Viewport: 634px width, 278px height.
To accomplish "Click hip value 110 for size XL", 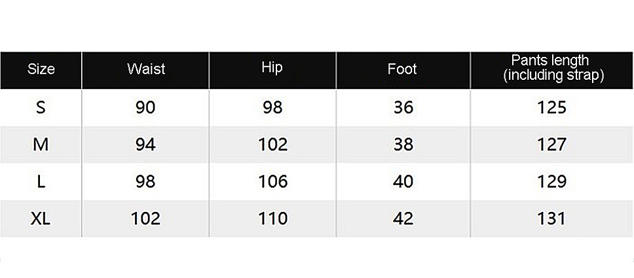I will [272, 218].
